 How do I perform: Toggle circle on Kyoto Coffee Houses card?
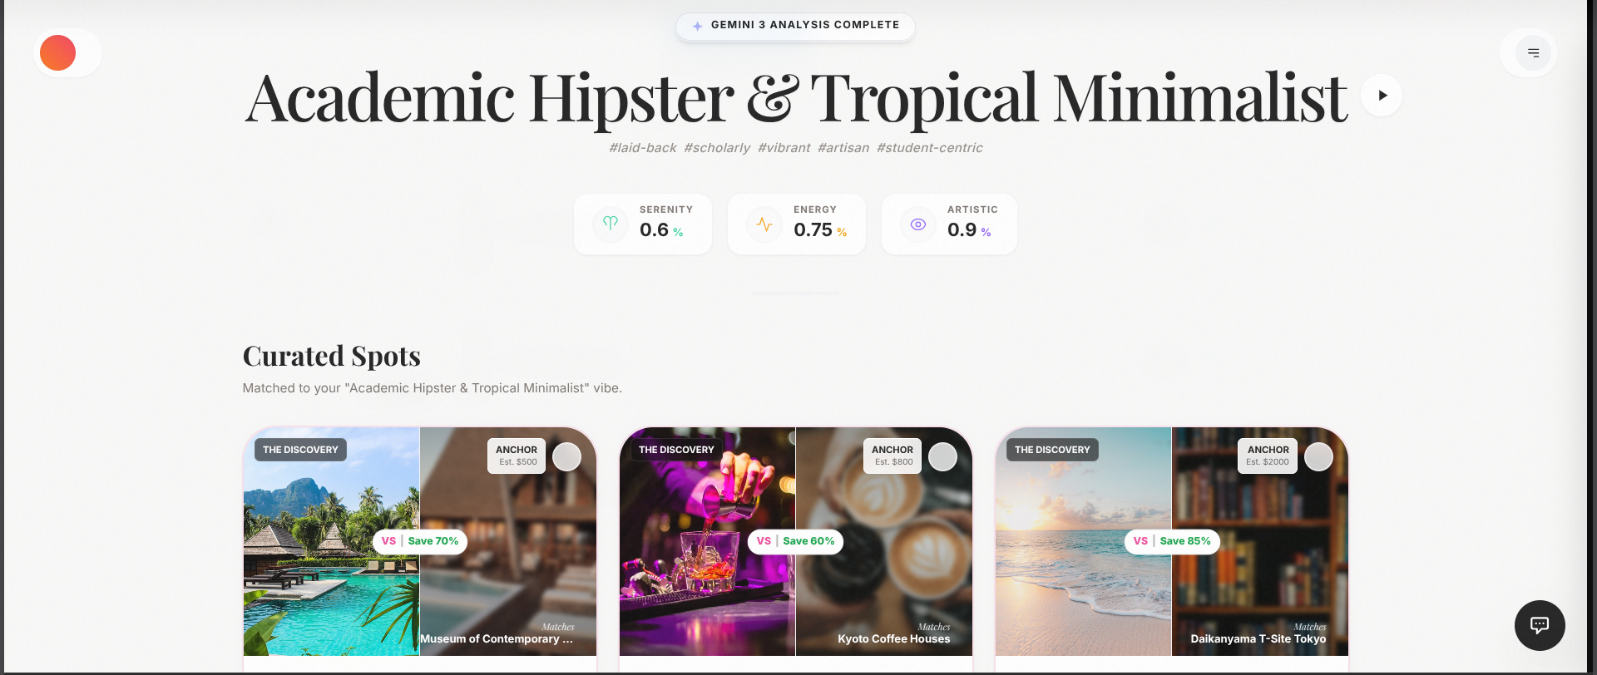pyautogui.click(x=943, y=456)
